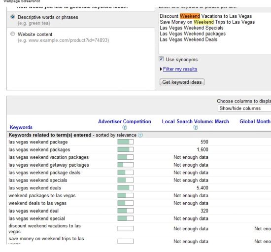Select keyword 'weekend deals to las vegas'
The width and height of the screenshot is (271, 252).
(x=37, y=203)
